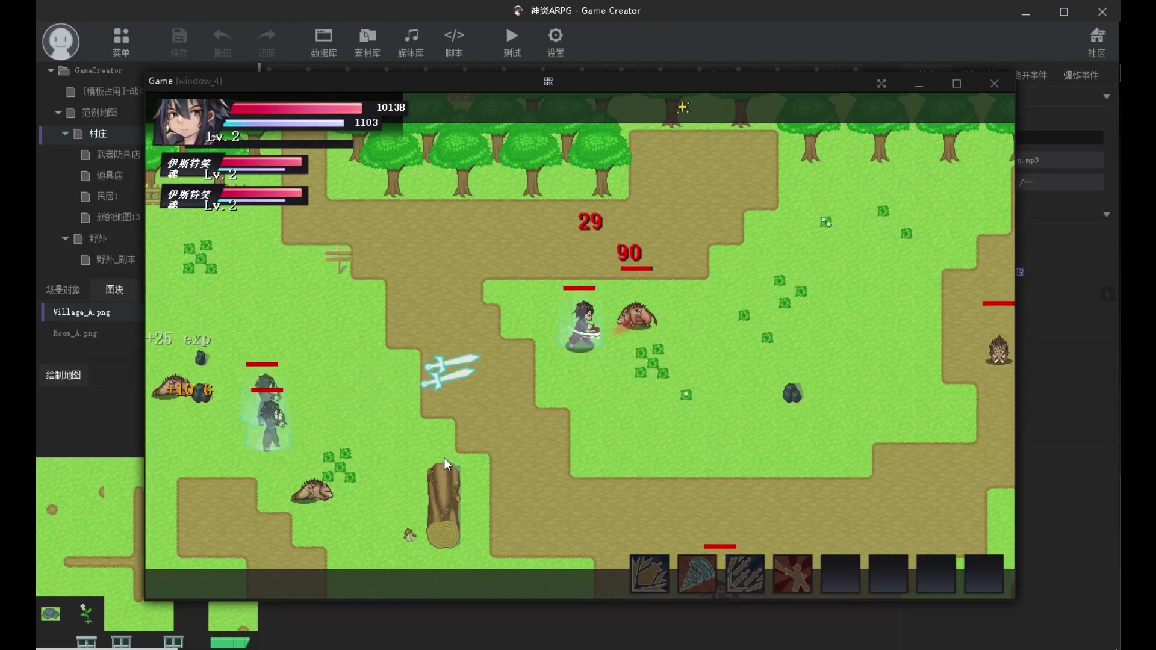1156x650 pixels.
Task: Collapse the GameCreator root folder
Action: [51, 70]
